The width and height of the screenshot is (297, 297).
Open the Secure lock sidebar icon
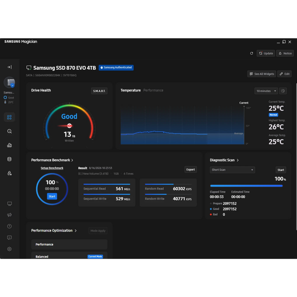[x=9, y=173]
